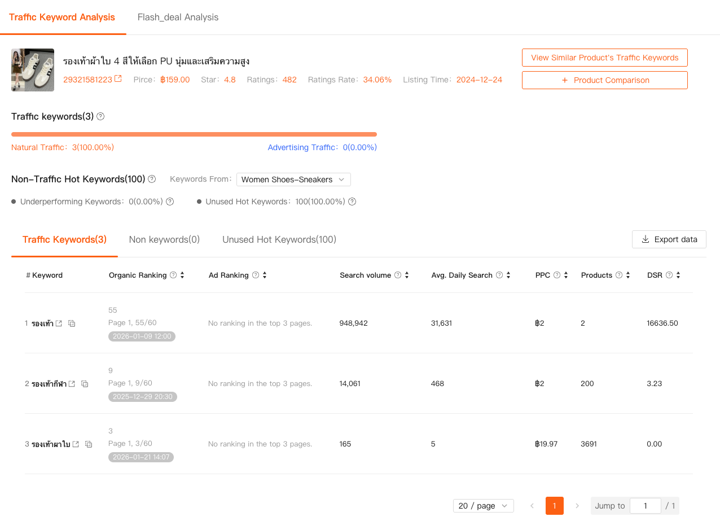Open the Keywords From category dropdown

pos(293,179)
